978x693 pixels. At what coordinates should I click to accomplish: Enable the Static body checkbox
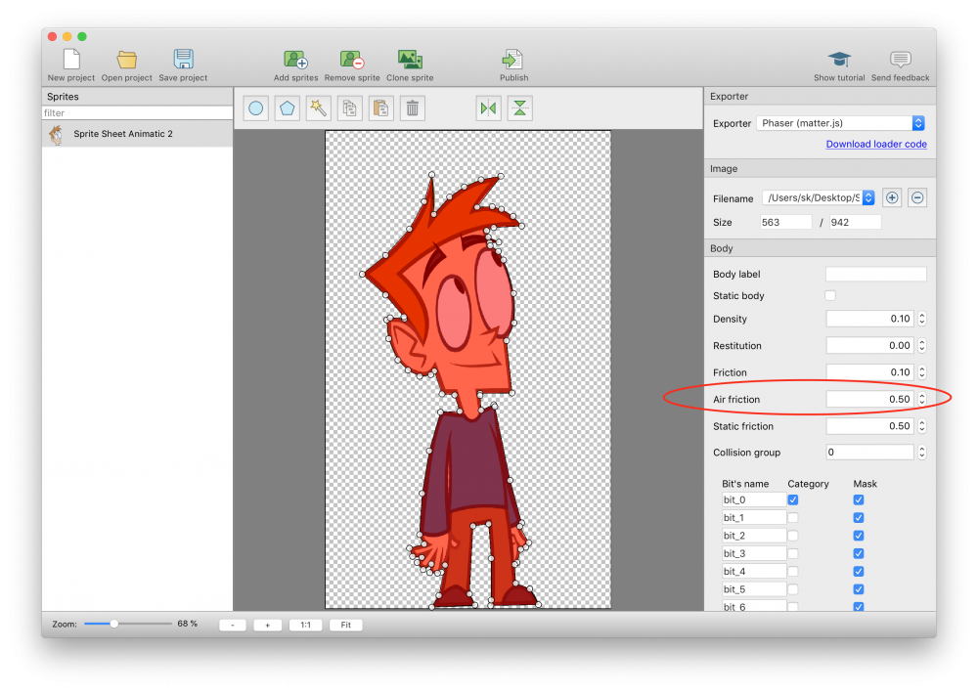tap(830, 296)
